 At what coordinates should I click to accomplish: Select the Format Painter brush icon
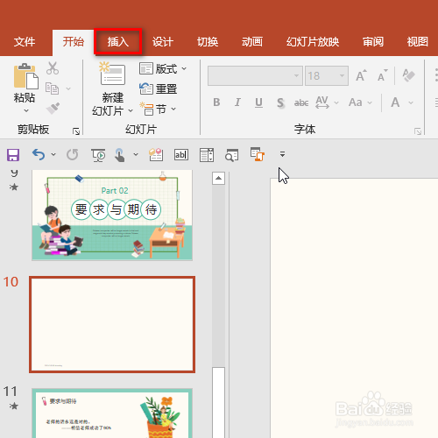coord(53,109)
